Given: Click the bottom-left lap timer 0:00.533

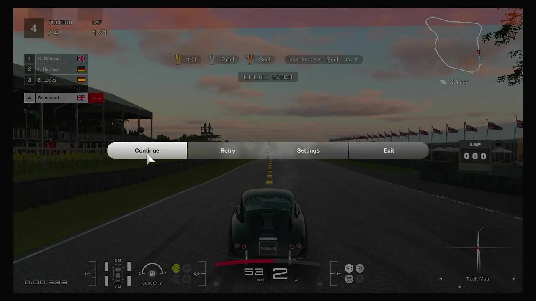Looking at the screenshot, I should 46,283.
